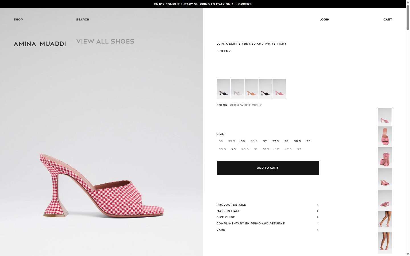This screenshot has height=256, width=410.
Task: Choose the red vichy slipper color swatch
Action: point(279,89)
